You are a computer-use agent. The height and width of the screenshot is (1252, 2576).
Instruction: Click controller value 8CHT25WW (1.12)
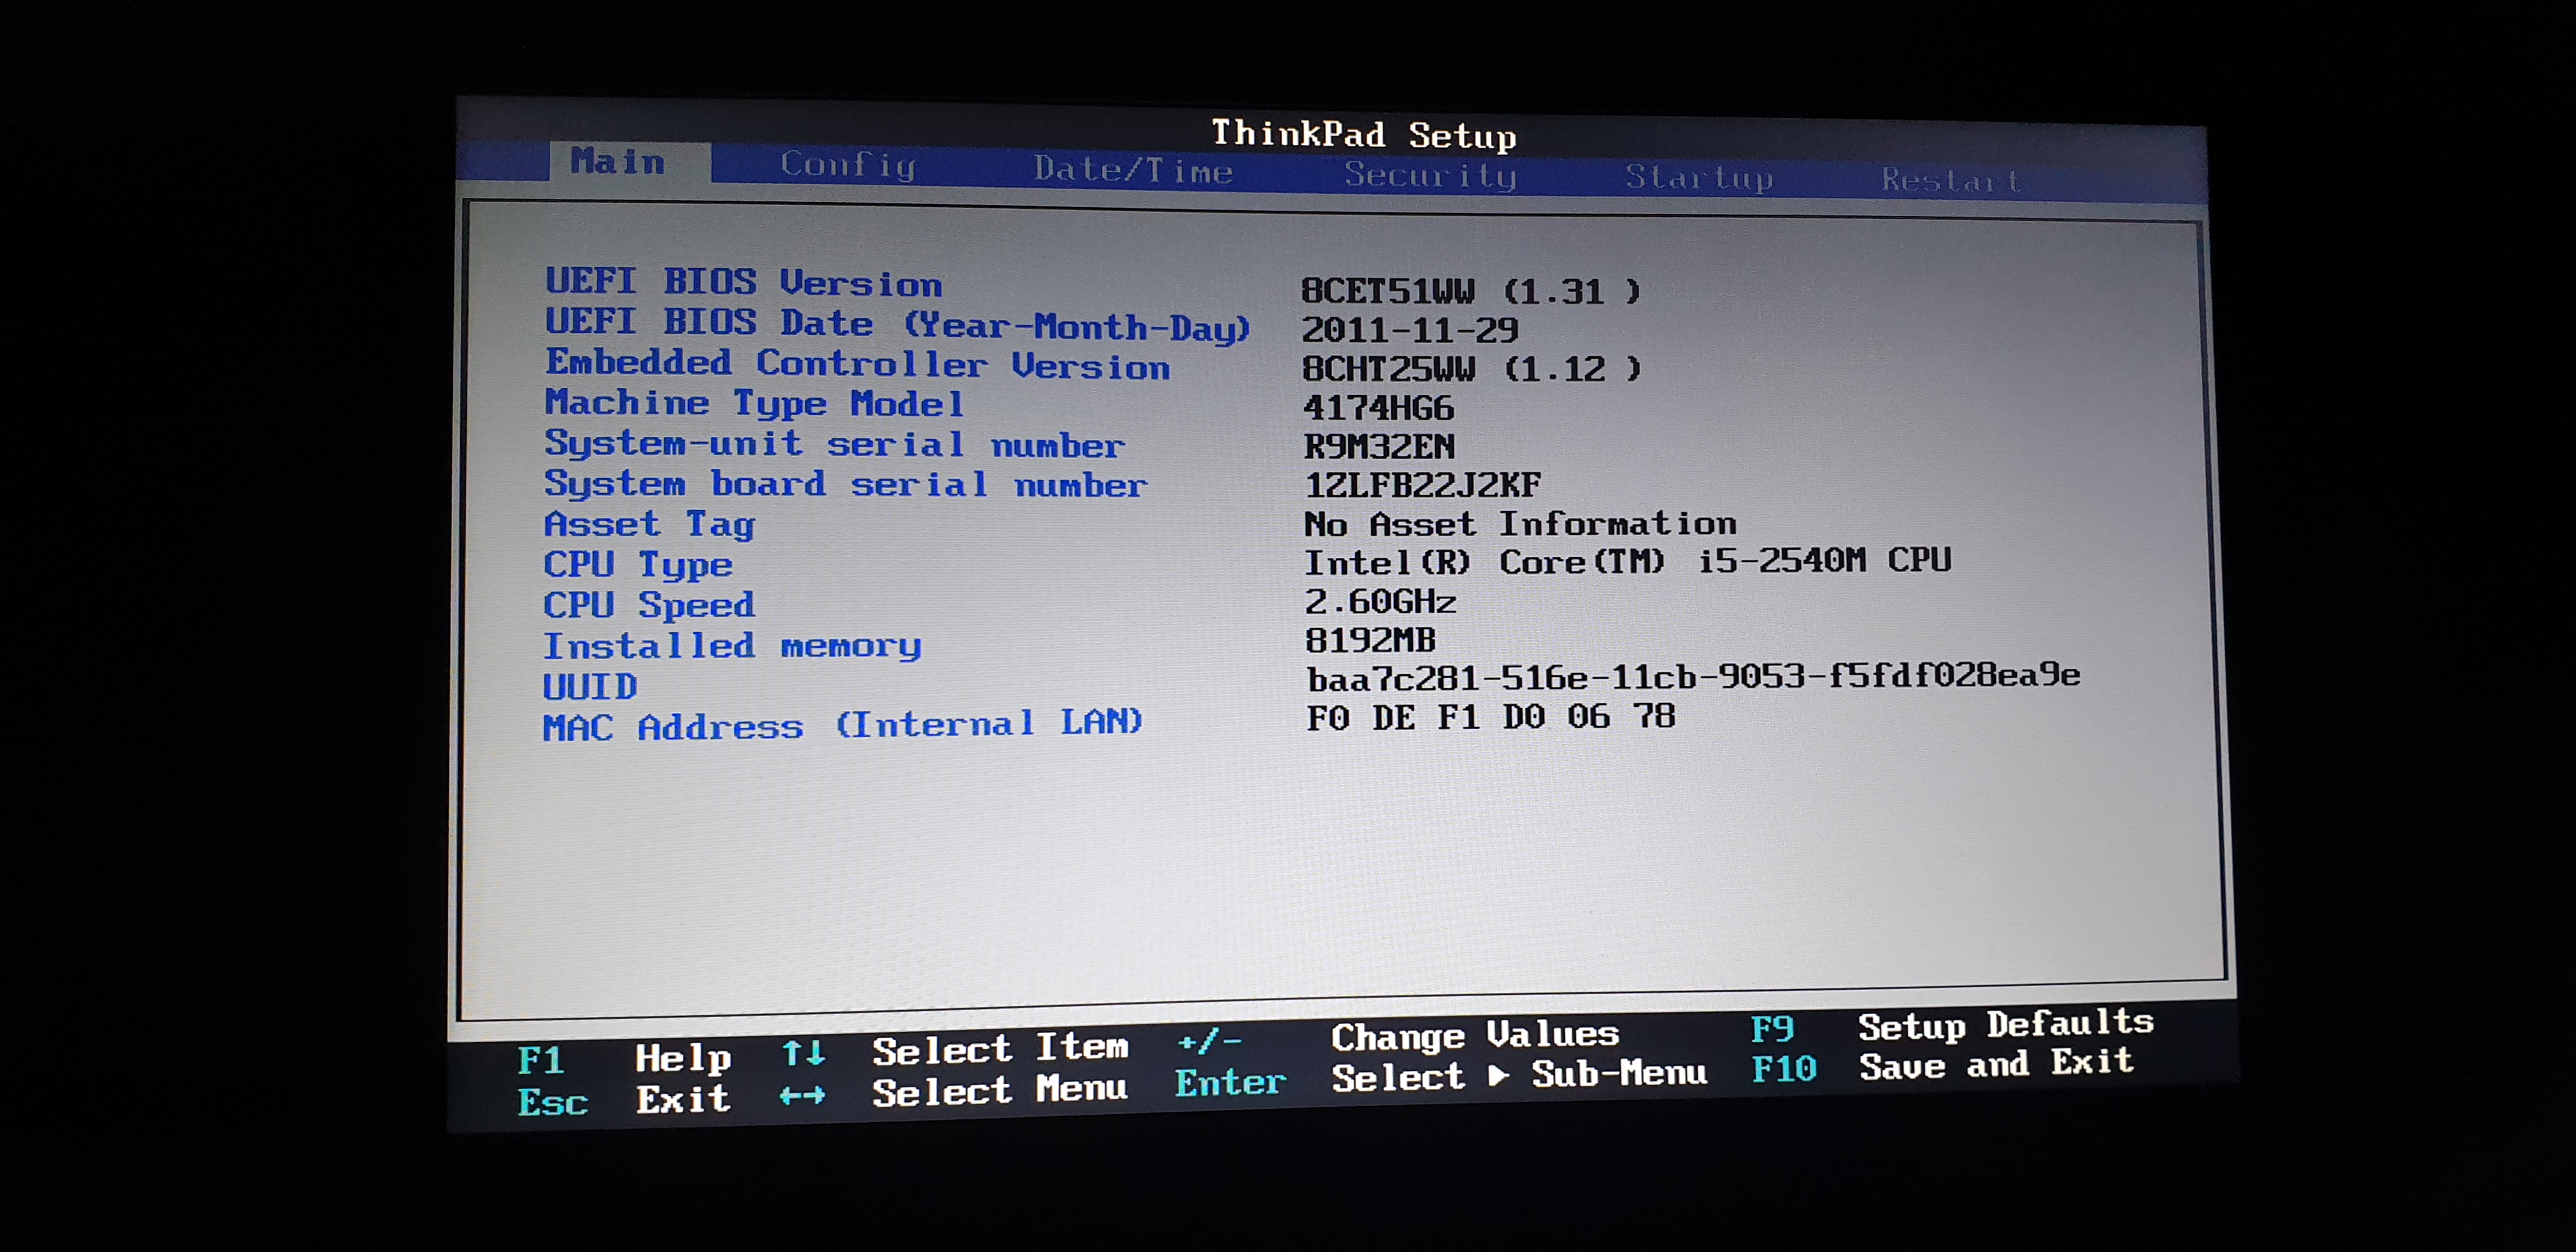click(1471, 369)
